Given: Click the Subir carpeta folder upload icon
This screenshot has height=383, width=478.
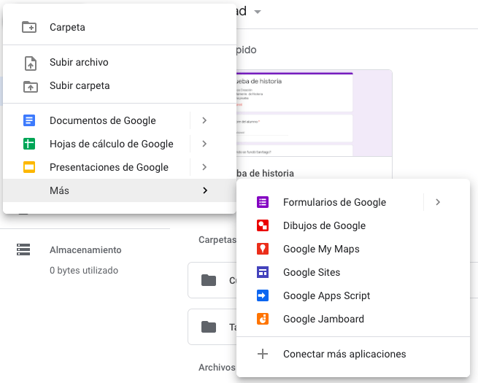Looking at the screenshot, I should pos(29,86).
